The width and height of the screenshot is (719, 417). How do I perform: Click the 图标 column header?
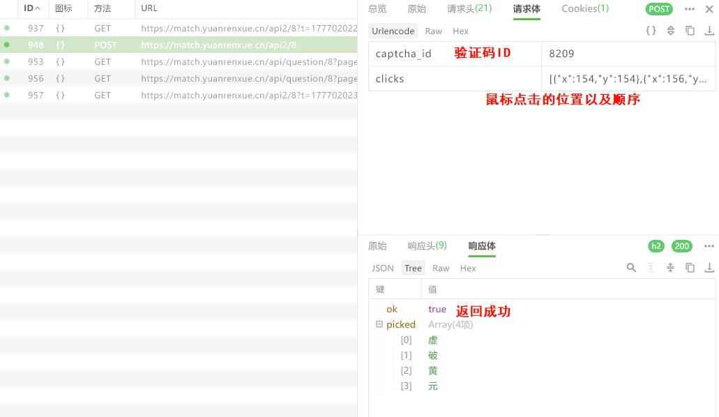click(x=63, y=8)
